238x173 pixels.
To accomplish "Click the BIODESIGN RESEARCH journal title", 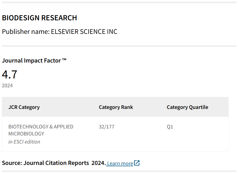I will point(39,18).
